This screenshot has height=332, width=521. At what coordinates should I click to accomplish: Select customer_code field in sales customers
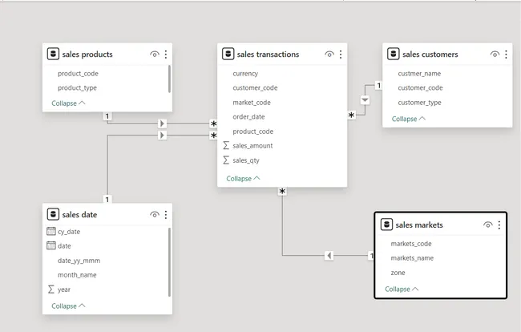coord(420,87)
